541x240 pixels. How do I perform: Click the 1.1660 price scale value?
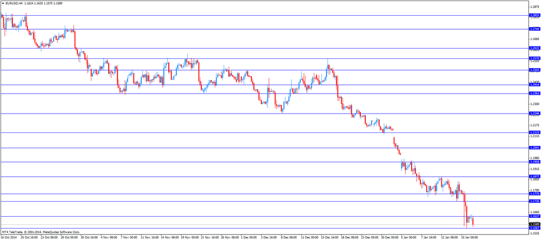(535, 212)
